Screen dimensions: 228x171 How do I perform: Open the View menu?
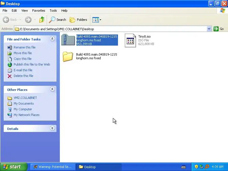point(25,11)
